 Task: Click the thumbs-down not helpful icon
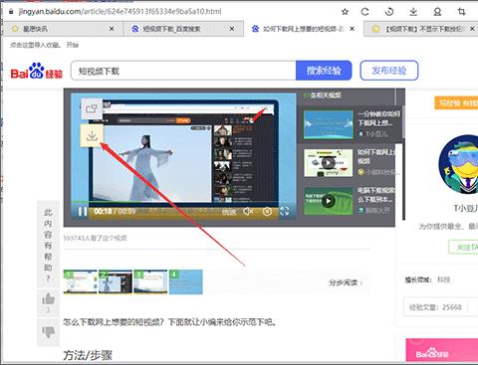tap(48, 331)
